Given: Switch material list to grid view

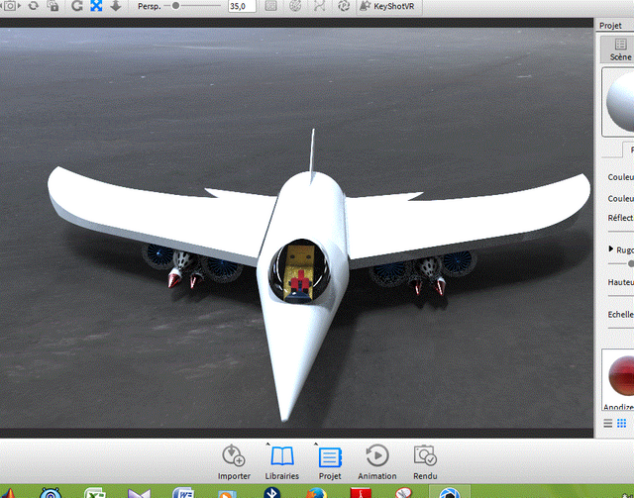Looking at the screenshot, I should [621, 423].
